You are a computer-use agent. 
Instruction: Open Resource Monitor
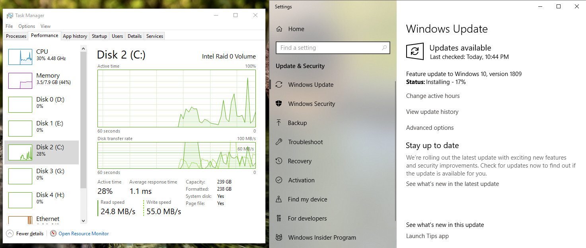click(83, 233)
